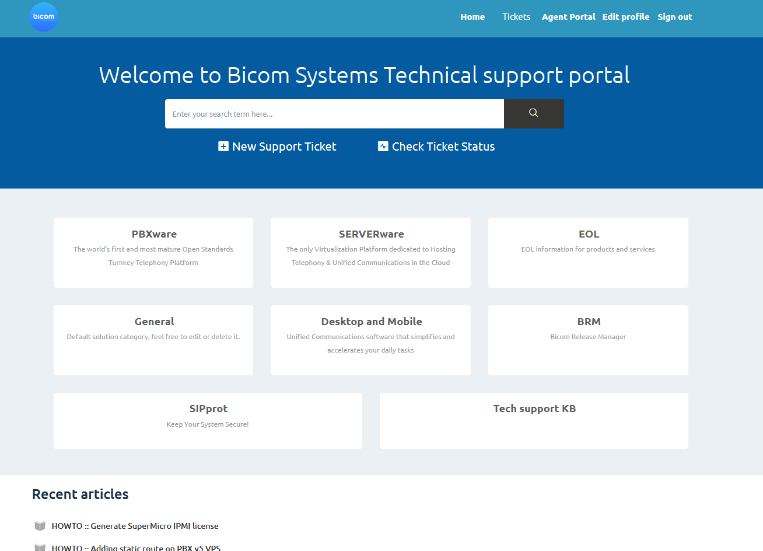
Task: Click the 'Bicom Release Manager' description text
Action: (x=588, y=337)
